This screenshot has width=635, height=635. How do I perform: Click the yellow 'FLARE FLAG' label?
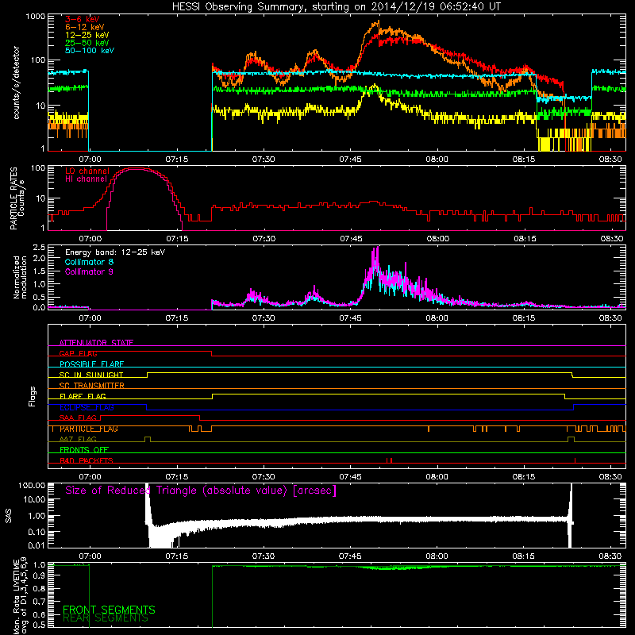click(x=83, y=396)
